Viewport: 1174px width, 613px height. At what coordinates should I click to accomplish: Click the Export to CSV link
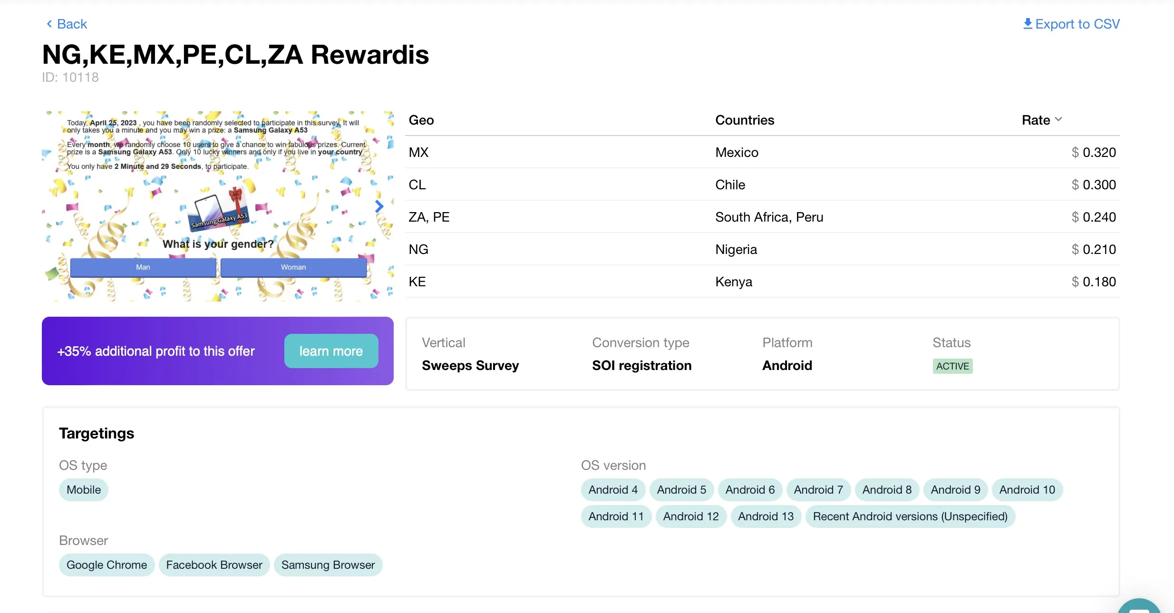(x=1077, y=24)
